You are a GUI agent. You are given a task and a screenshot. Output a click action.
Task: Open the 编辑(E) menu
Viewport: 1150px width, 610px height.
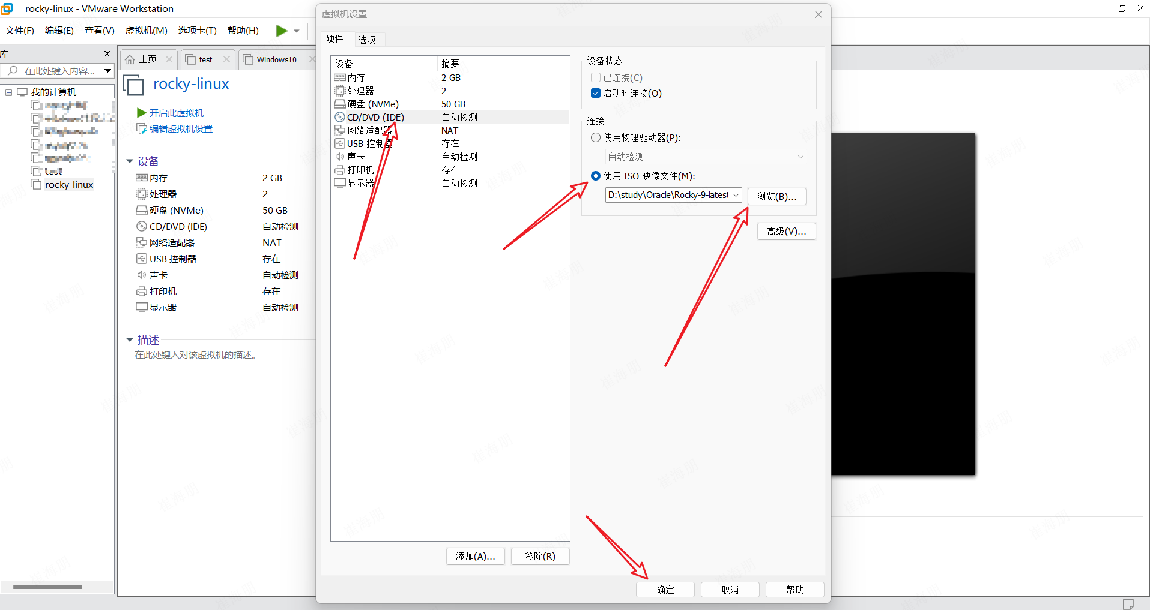click(x=59, y=31)
